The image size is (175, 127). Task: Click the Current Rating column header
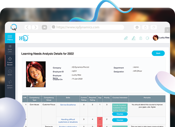click(84, 99)
